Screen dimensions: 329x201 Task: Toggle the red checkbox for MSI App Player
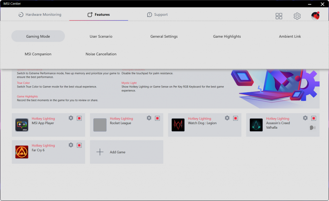(x=79, y=118)
